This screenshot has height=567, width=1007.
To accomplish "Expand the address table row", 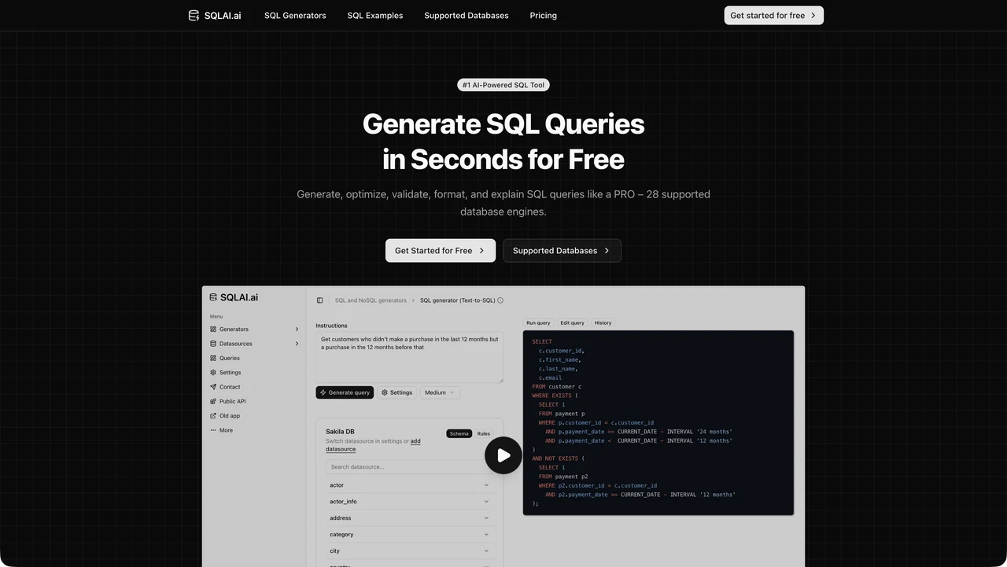I will click(x=409, y=518).
